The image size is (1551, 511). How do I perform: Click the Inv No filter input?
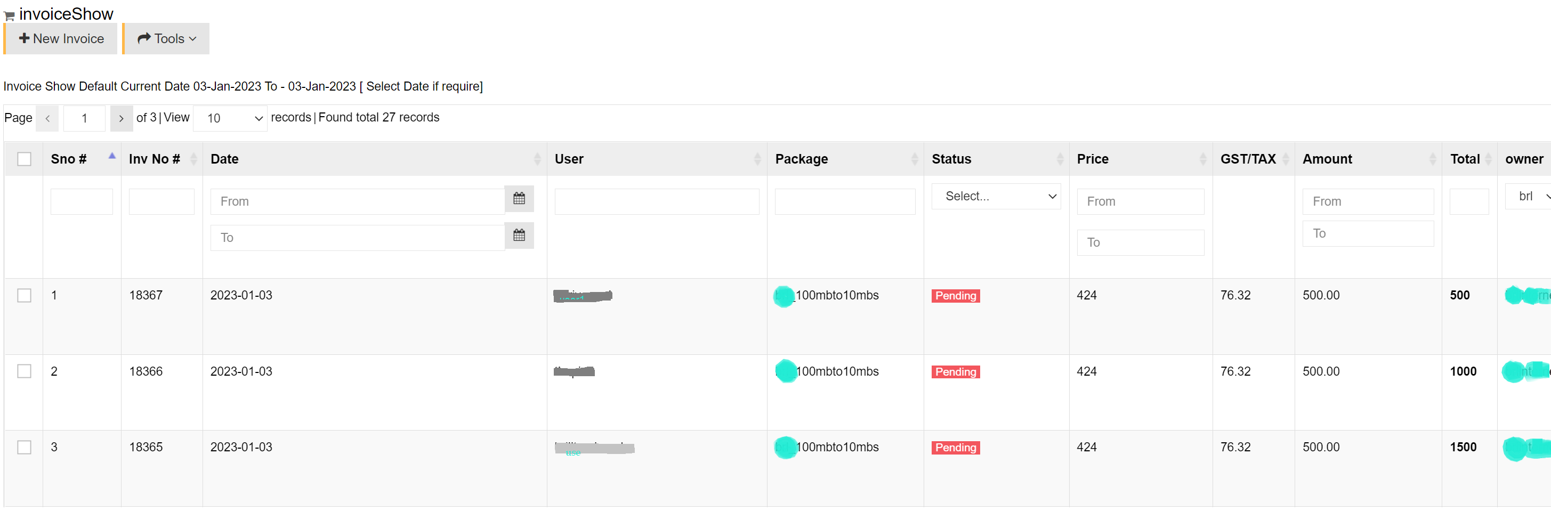(161, 201)
